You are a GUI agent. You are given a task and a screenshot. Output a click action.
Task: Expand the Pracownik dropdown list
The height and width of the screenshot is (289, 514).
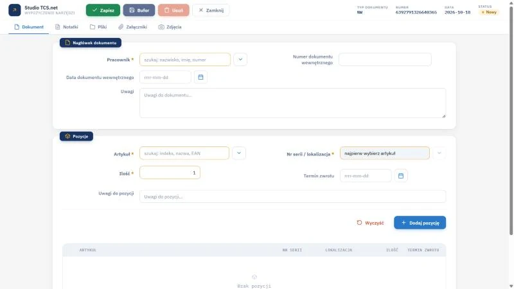pos(240,60)
